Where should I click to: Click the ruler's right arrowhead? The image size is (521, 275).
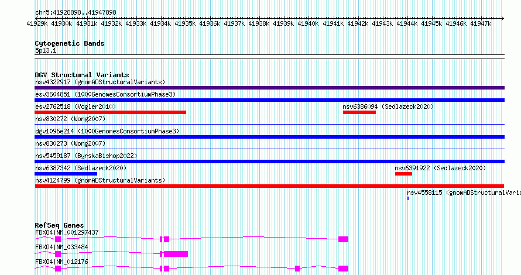pyautogui.click(x=502, y=19)
